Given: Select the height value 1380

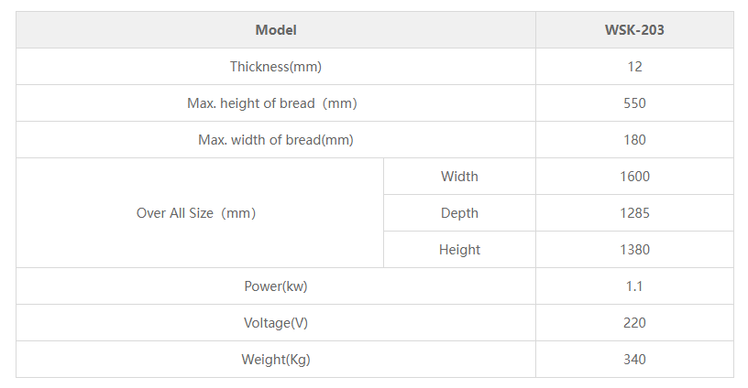Looking at the screenshot, I should (634, 250).
